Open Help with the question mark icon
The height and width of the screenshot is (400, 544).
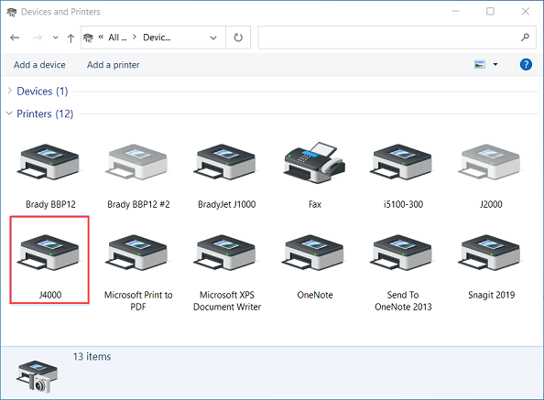coord(526,64)
